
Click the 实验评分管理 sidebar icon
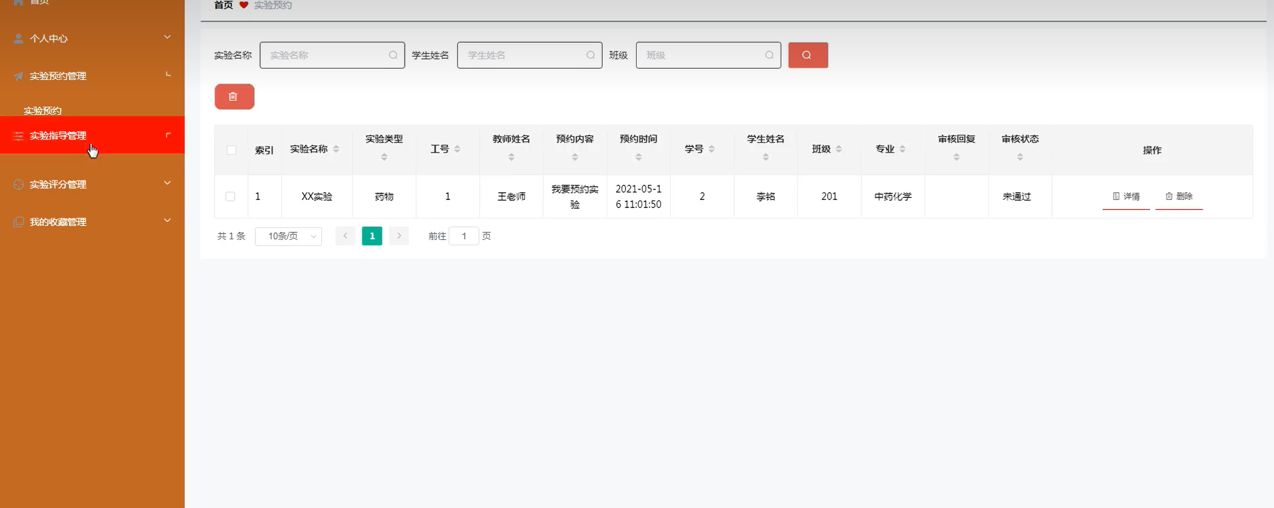click(19, 185)
